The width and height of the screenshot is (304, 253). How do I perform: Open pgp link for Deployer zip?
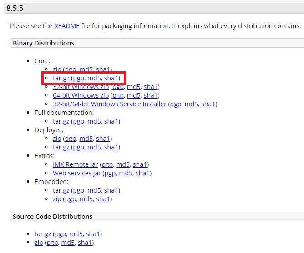[71, 139]
